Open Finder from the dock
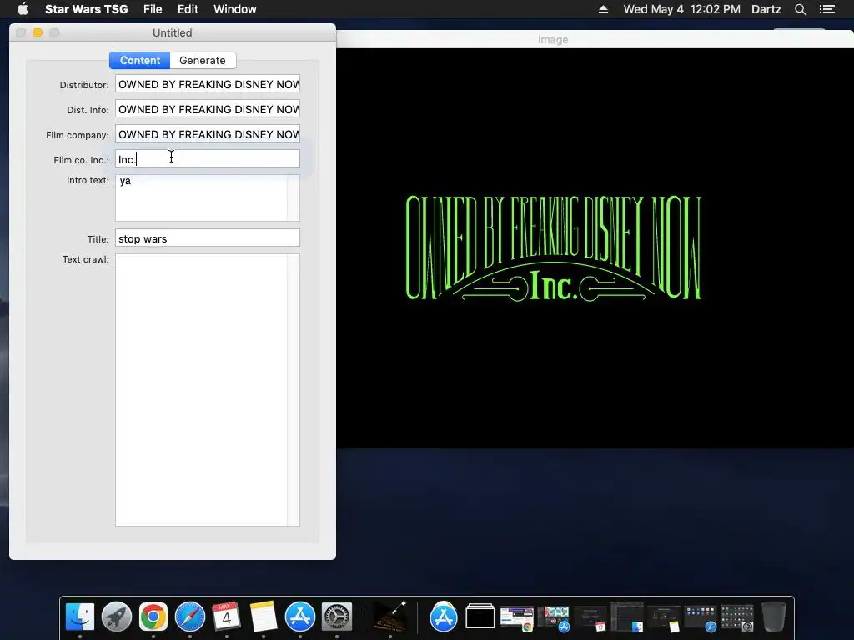 click(x=79, y=617)
